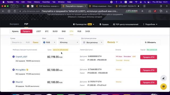170x95 pixels.
Task: Switch to P2P Machine browser tab
Action: click(x=48, y=6)
